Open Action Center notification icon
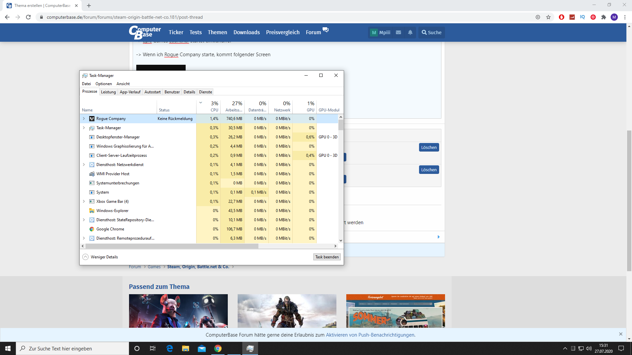The height and width of the screenshot is (355, 632). (621, 348)
